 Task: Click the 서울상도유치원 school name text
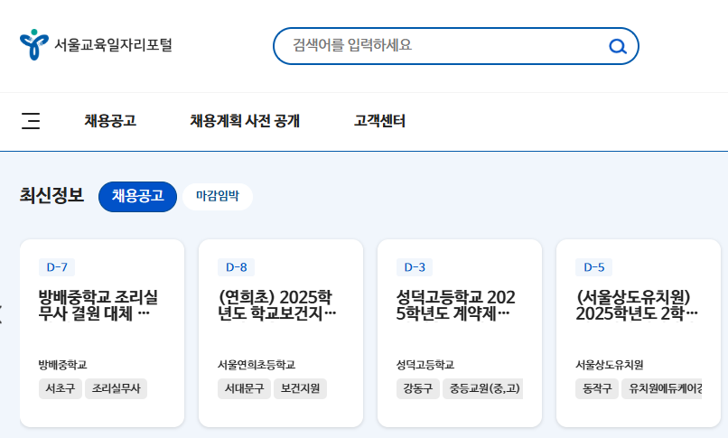click(609, 365)
